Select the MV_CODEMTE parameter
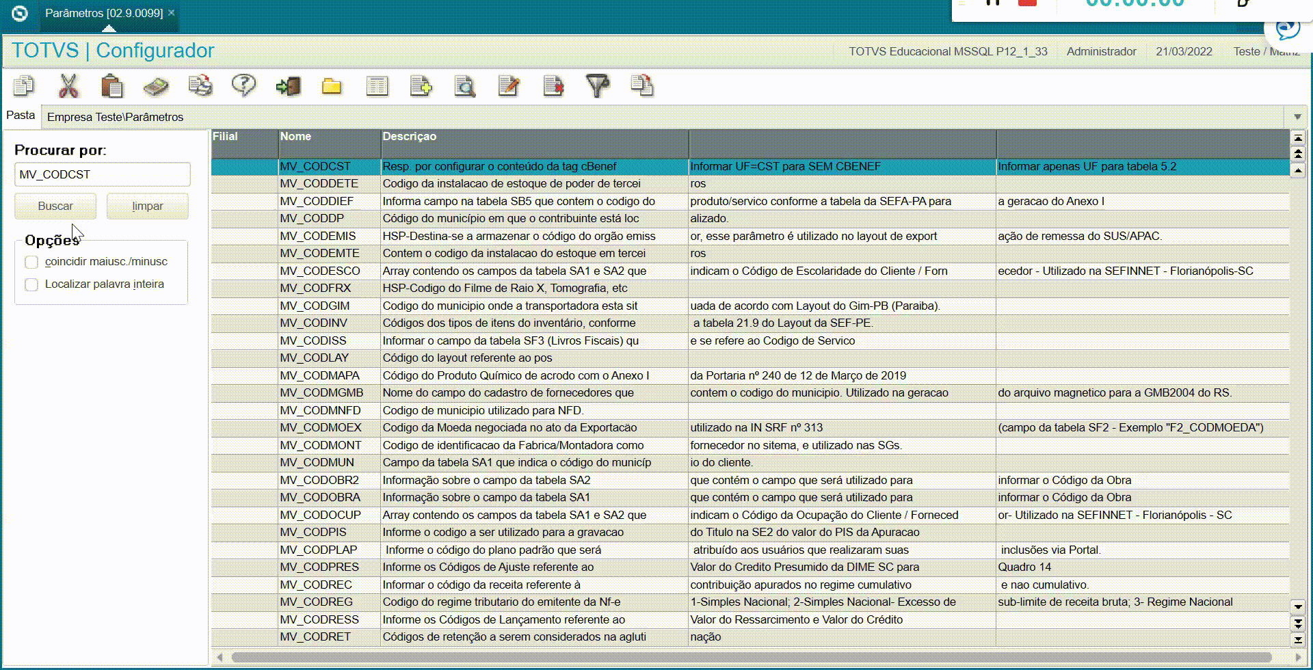This screenshot has width=1313, height=670. pos(750,254)
